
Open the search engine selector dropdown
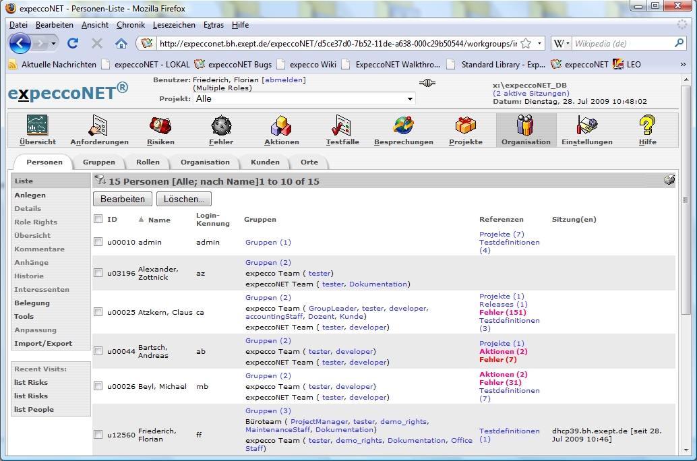pyautogui.click(x=562, y=44)
